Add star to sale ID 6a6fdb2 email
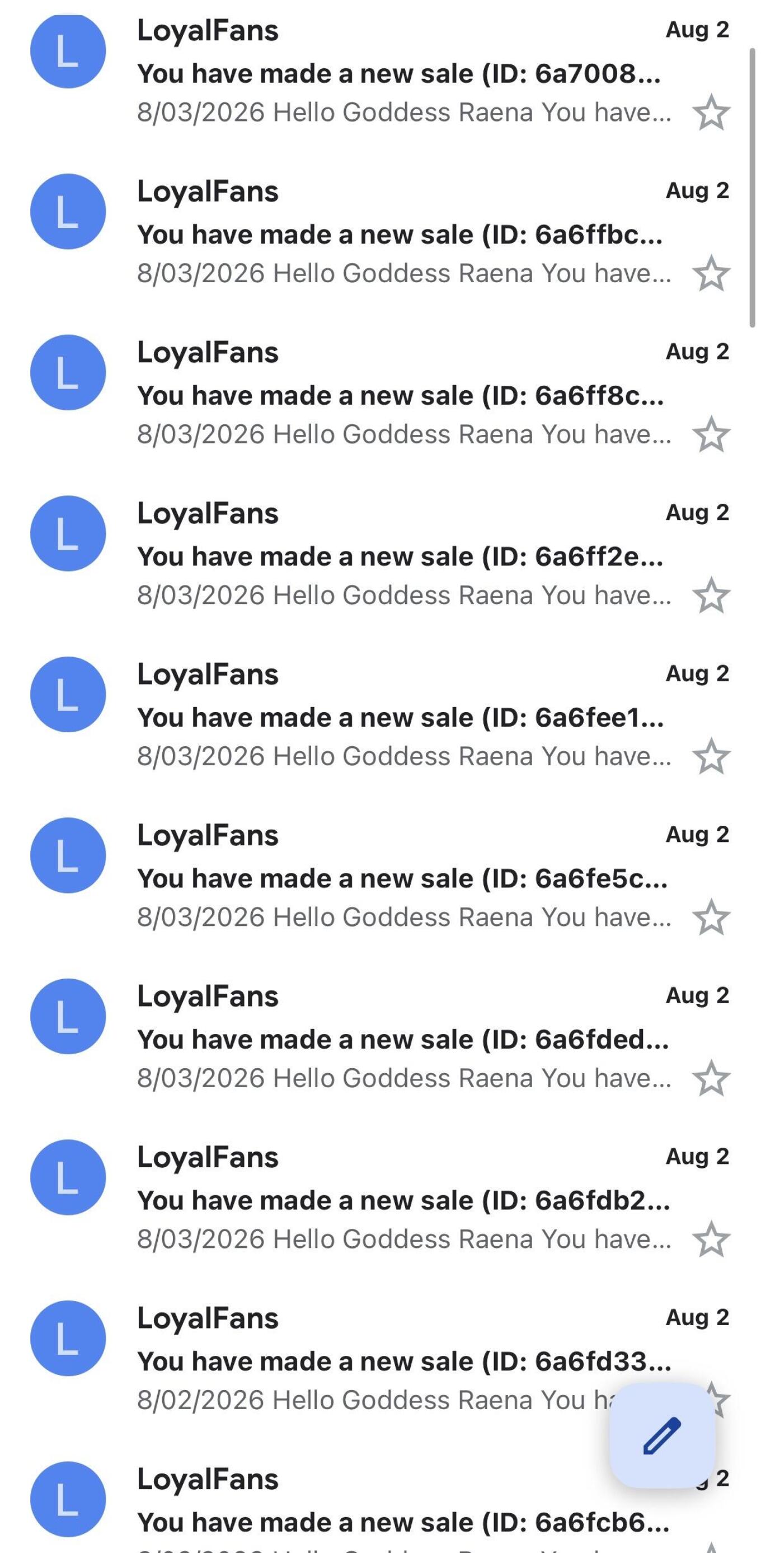The width and height of the screenshot is (761, 1553). pyautogui.click(x=711, y=1239)
